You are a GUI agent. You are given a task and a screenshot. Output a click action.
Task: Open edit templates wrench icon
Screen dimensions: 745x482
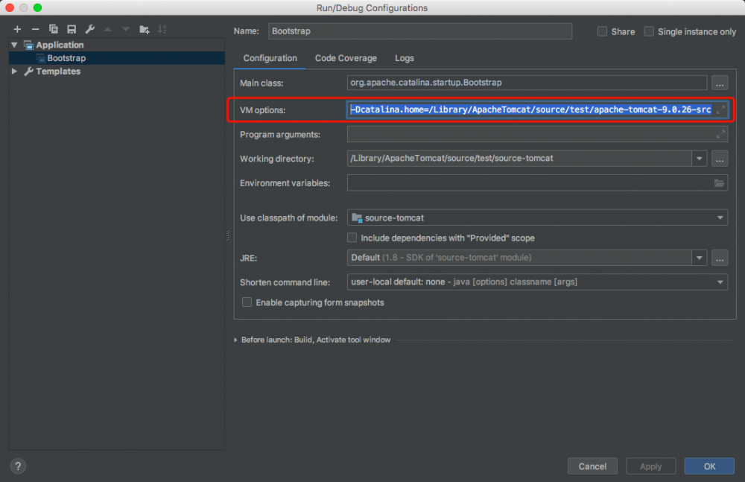(90, 29)
